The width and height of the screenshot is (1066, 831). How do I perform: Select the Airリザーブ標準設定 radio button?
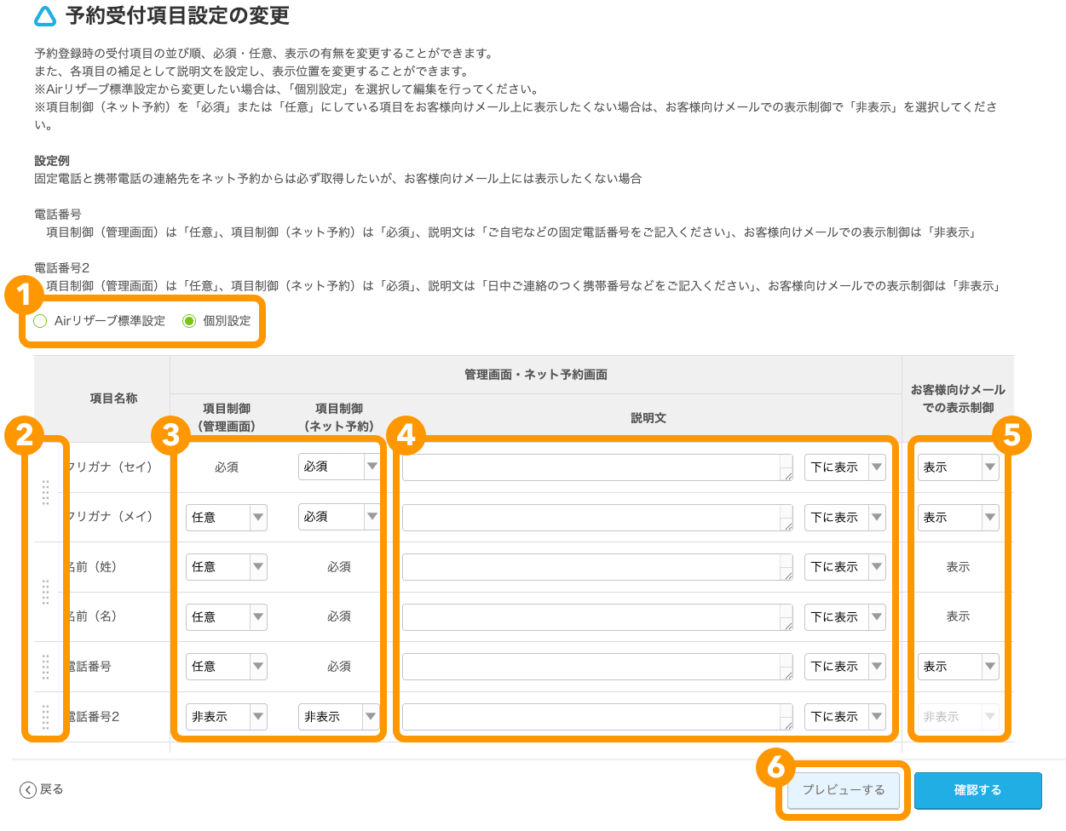(39, 321)
